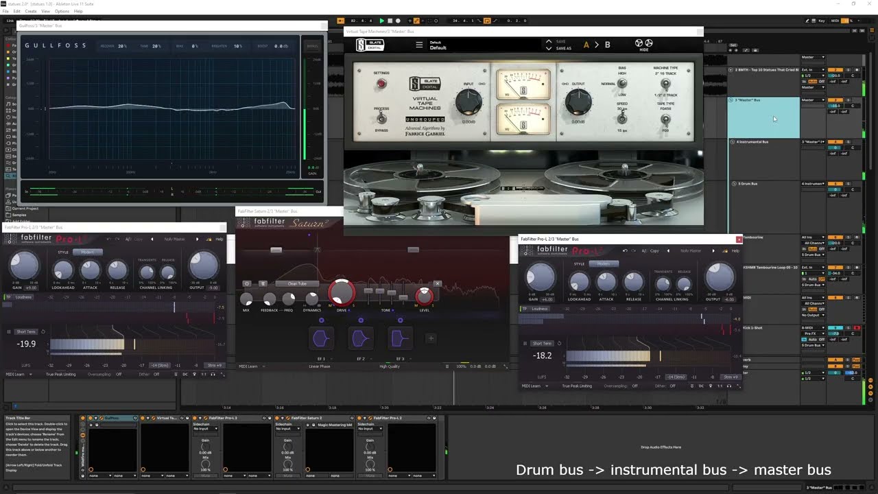
Task: Click undo in the Pro-L reading -18.2
Action: [624, 250]
